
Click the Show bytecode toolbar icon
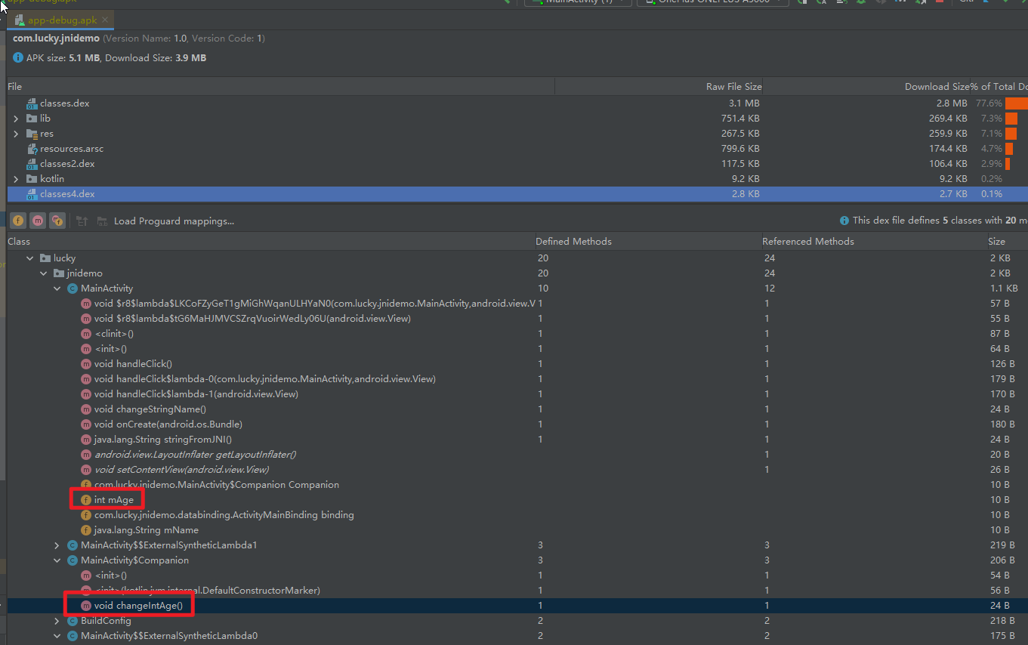coord(82,221)
